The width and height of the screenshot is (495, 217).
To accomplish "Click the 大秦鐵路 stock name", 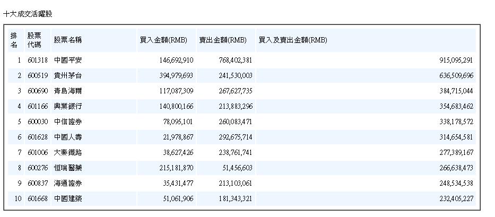I will coord(68,153).
